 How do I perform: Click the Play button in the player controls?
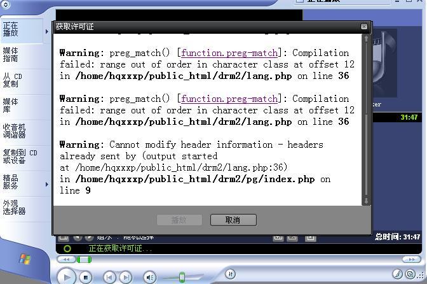click(67, 277)
